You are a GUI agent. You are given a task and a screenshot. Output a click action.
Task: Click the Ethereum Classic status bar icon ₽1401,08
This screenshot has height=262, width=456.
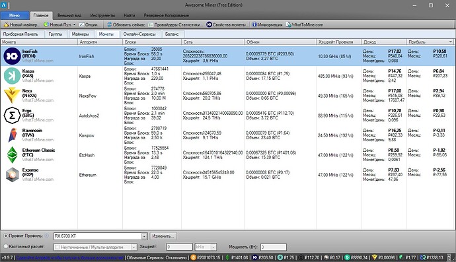[x=227, y=257]
